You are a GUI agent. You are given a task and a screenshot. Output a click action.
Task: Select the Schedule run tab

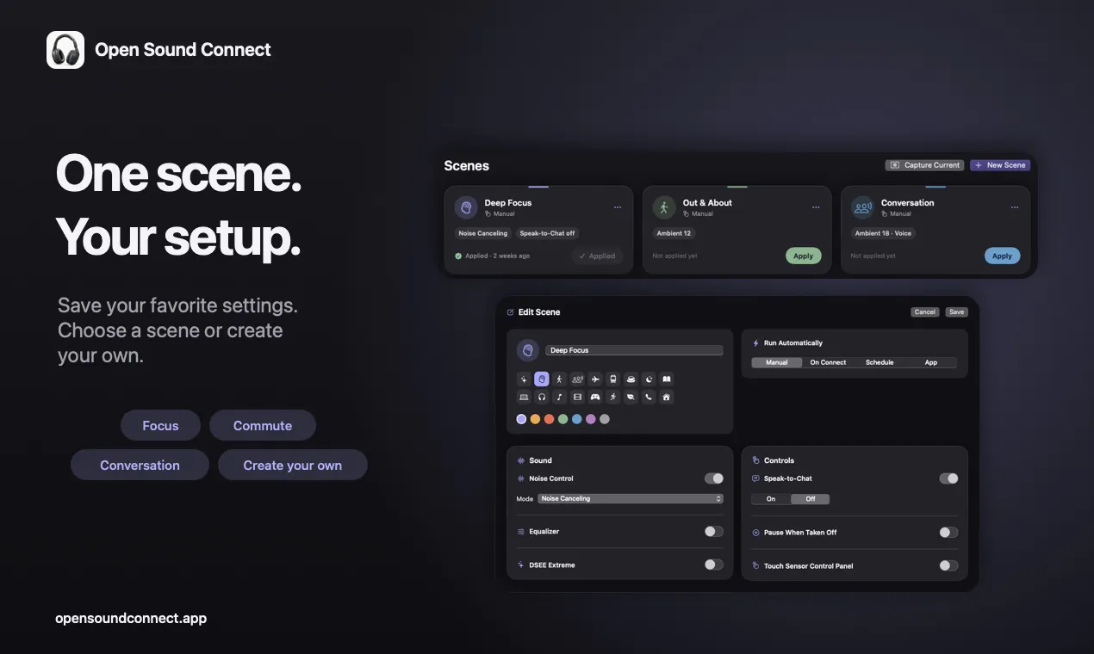coord(880,362)
